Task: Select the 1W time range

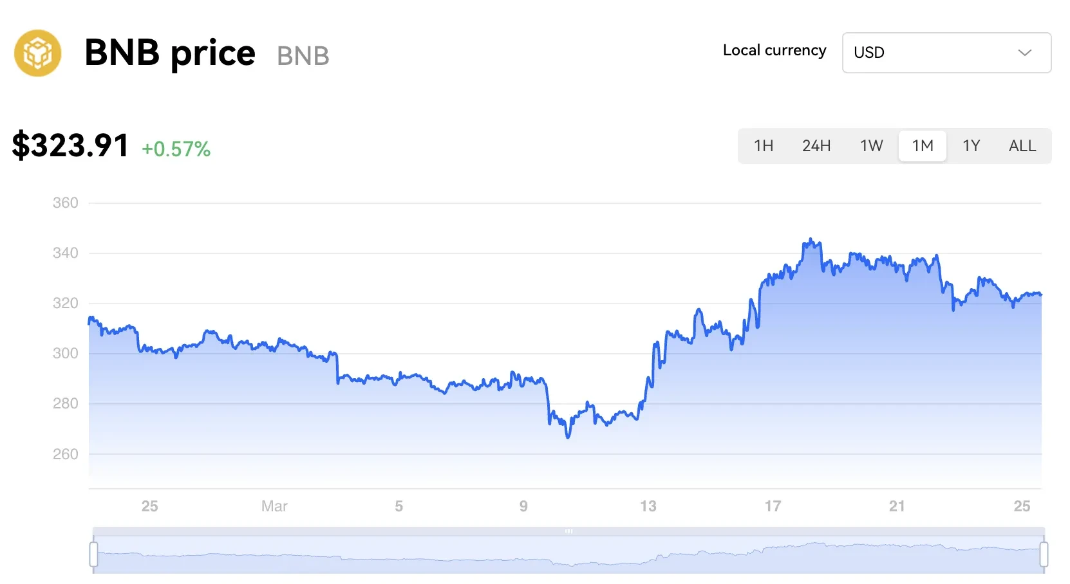Action: (871, 146)
